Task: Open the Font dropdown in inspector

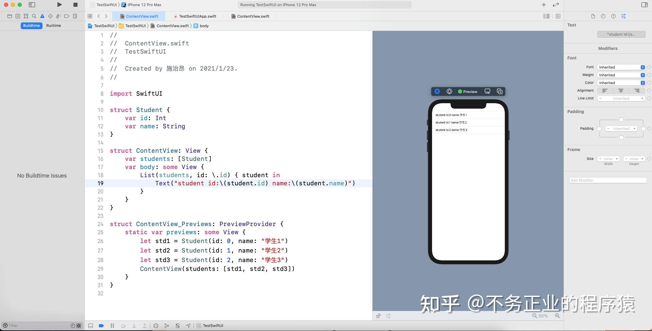Action: [621, 67]
